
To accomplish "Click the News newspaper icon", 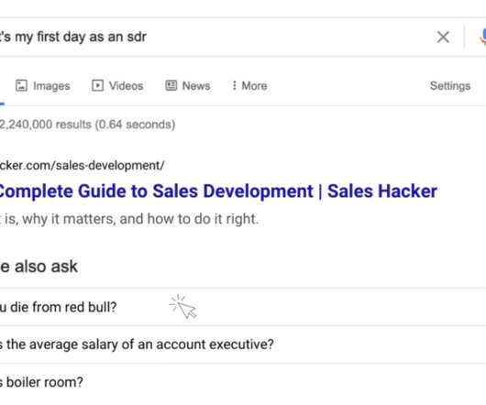I will click(171, 85).
